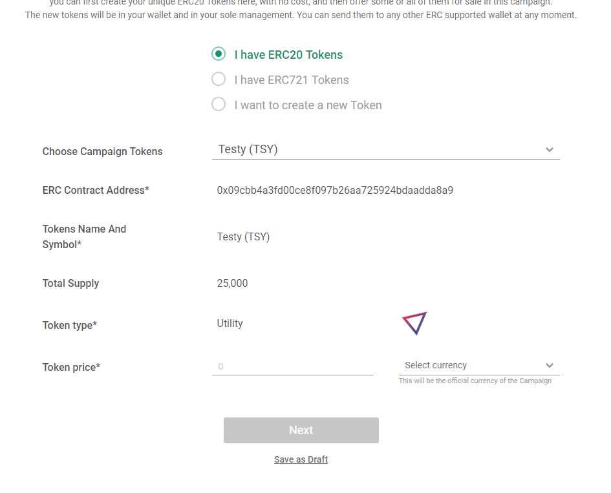Click the Token price input field
The width and height of the screenshot is (611, 493).
coord(292,366)
